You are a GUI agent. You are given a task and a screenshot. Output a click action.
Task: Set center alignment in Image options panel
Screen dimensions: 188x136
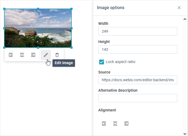(x=115, y=123)
